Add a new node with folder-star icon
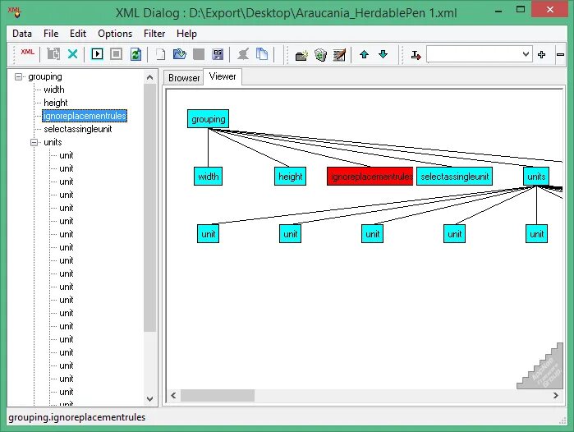This screenshot has width=574, height=432. [x=301, y=55]
